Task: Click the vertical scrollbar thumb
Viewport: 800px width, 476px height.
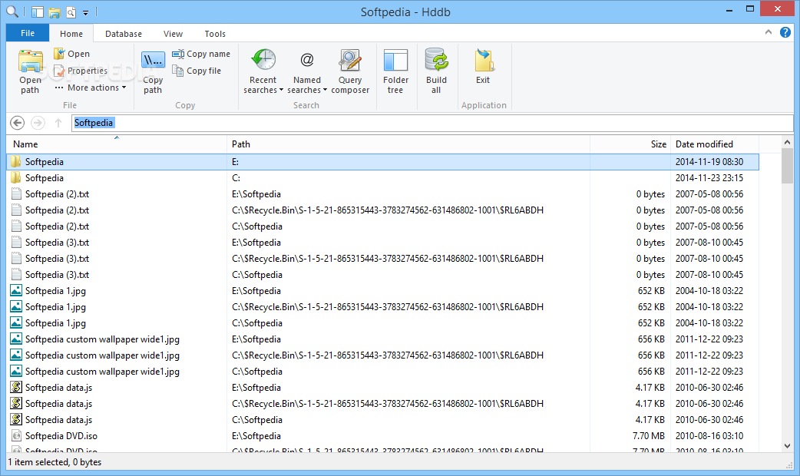Action: point(787,166)
